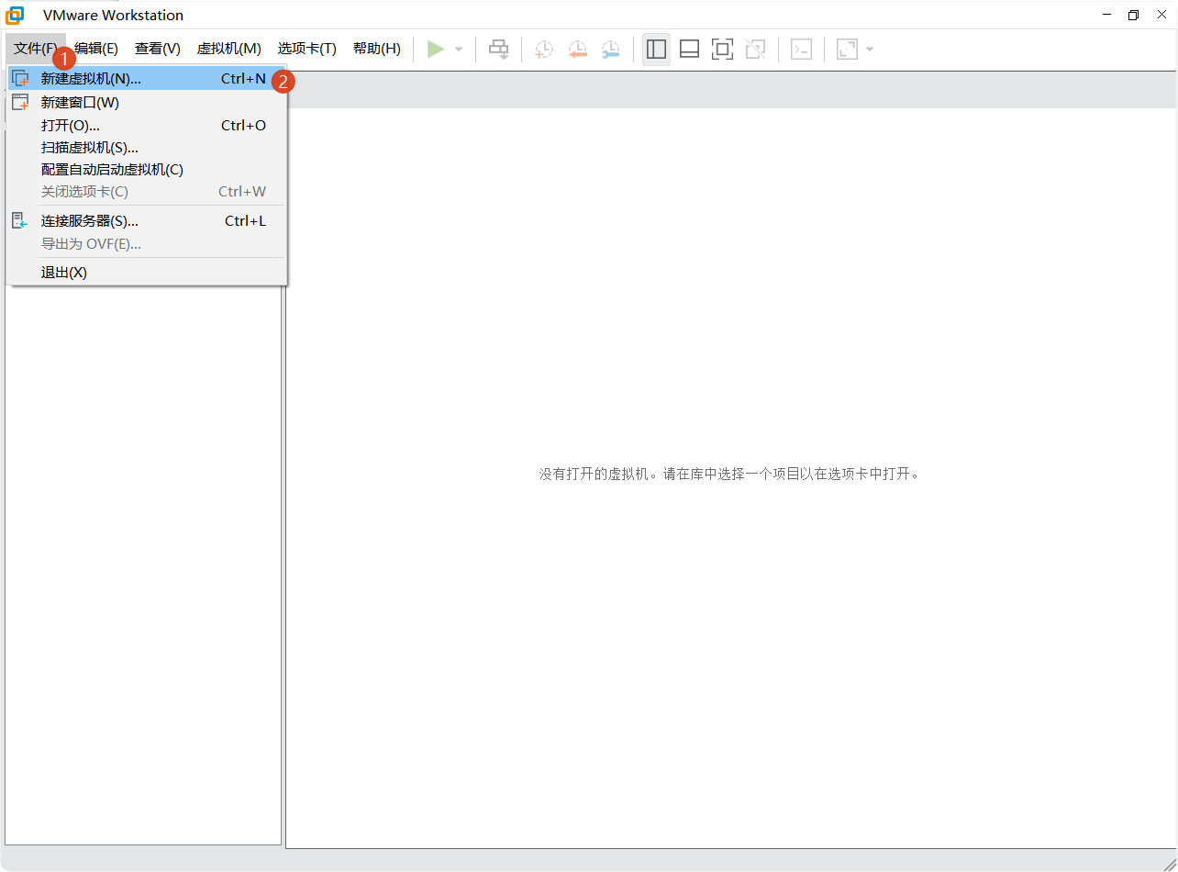This screenshot has height=872, width=1178.
Task: Toggle the library sidebar view icon
Action: point(656,49)
